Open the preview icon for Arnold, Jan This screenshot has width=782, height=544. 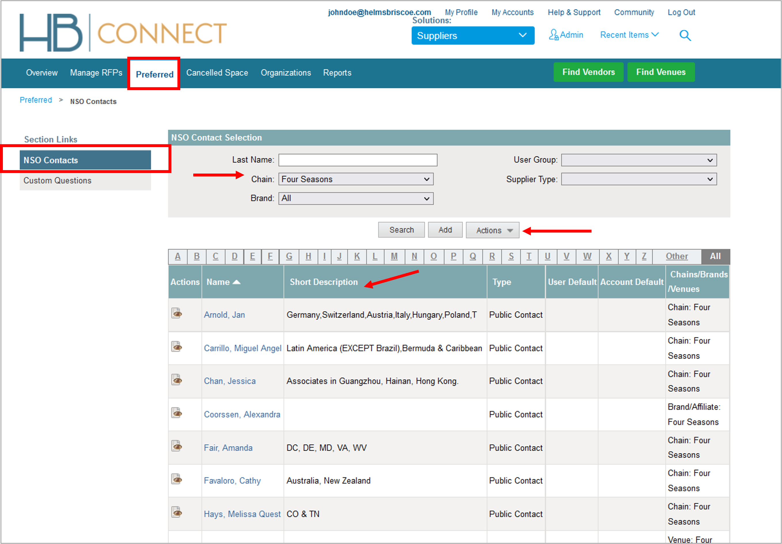(x=177, y=314)
